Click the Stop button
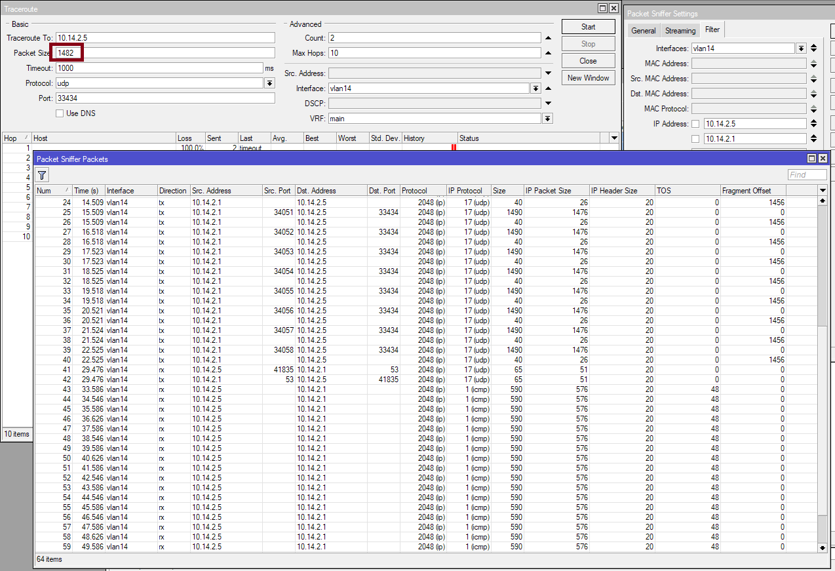Screen dimensions: 835x571 [588, 44]
